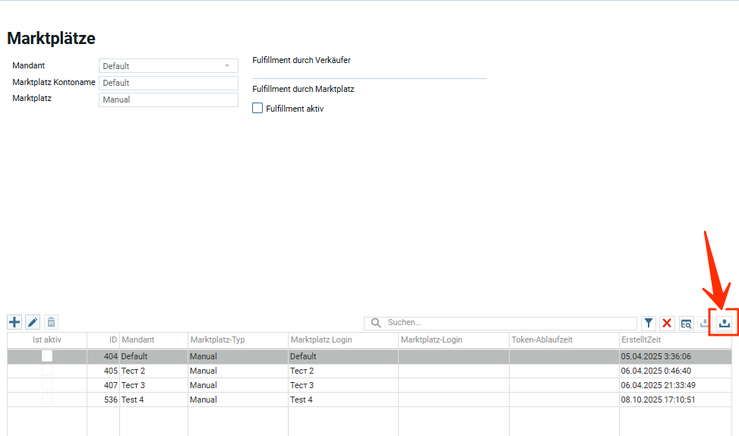Click the highlighted upload icon in red box
Viewport: 739px width, 436px height.
pos(725,324)
